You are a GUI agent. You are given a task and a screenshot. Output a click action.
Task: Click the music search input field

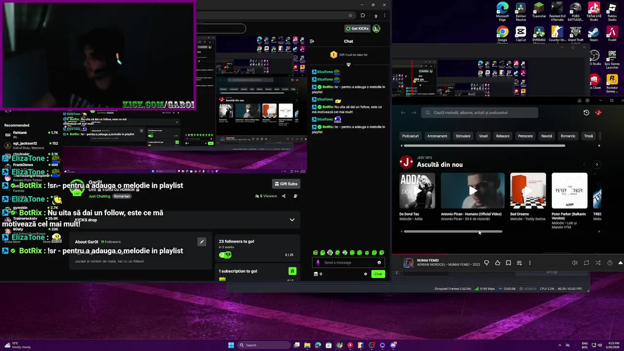point(480,113)
